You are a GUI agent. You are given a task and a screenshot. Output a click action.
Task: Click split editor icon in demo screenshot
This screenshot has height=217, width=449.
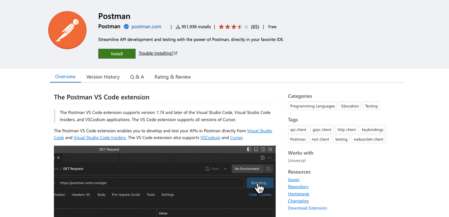262,158
